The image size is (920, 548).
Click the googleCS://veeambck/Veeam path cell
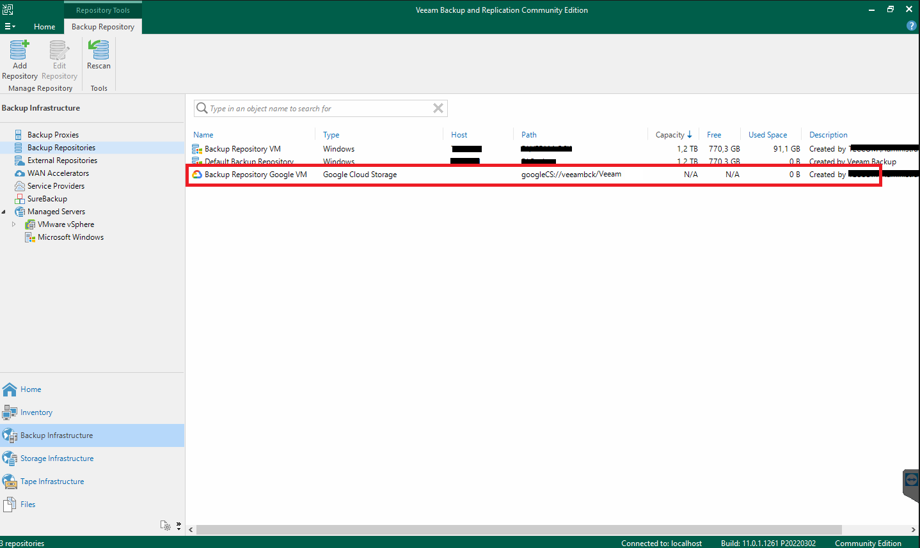[571, 174]
